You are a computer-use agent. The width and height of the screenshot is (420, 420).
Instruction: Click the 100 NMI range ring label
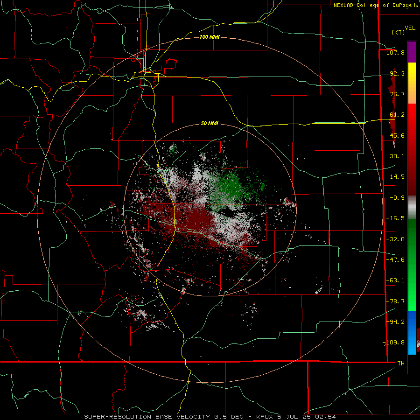210,37
